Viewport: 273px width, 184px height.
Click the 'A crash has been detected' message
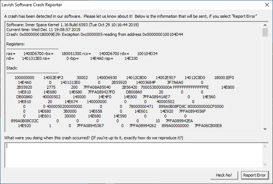pos(131,16)
